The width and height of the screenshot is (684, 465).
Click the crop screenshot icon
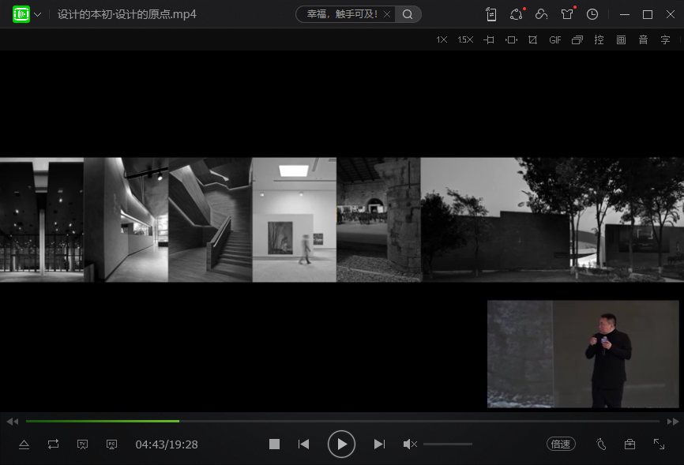point(533,39)
